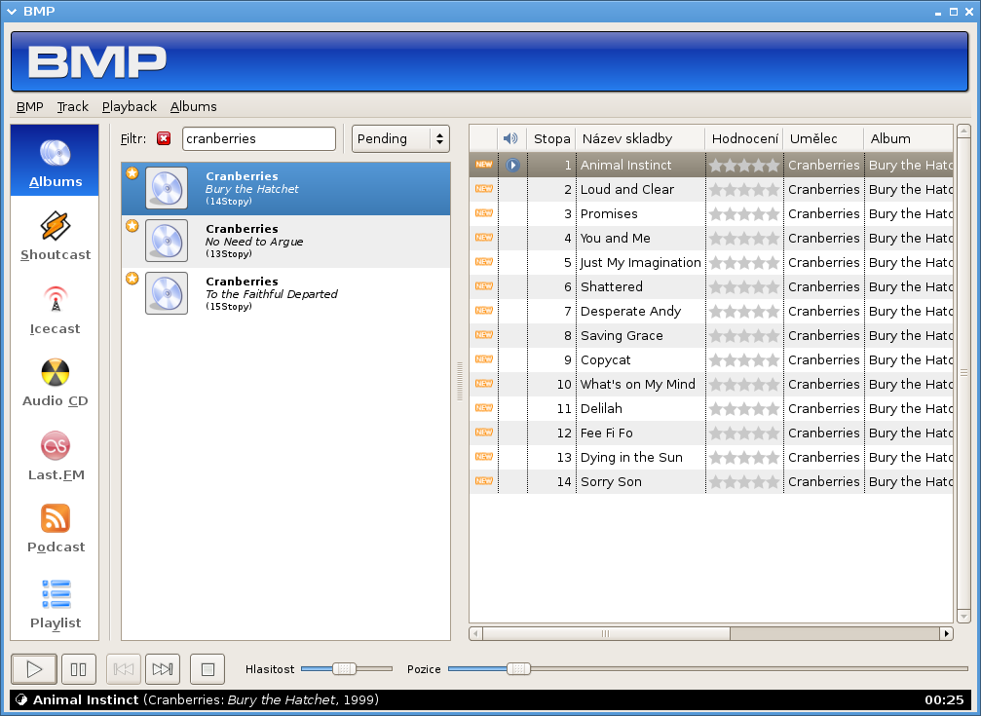The height and width of the screenshot is (716, 981).
Task: Clear the filter with red X icon
Action: point(164,138)
